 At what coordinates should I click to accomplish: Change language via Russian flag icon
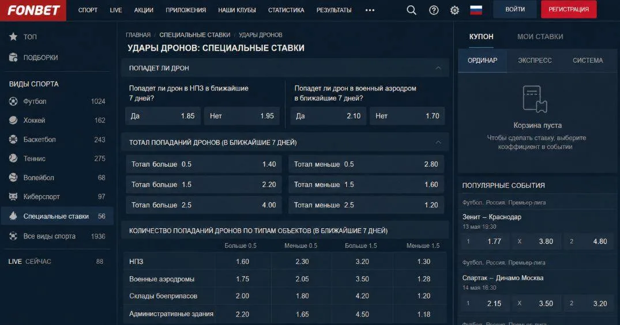point(476,10)
